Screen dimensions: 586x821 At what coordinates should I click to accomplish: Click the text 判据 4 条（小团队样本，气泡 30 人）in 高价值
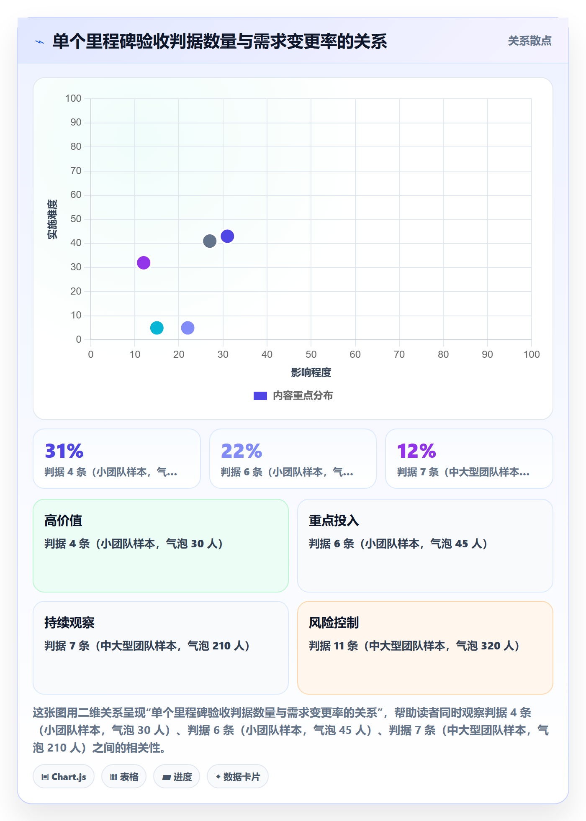tap(134, 544)
